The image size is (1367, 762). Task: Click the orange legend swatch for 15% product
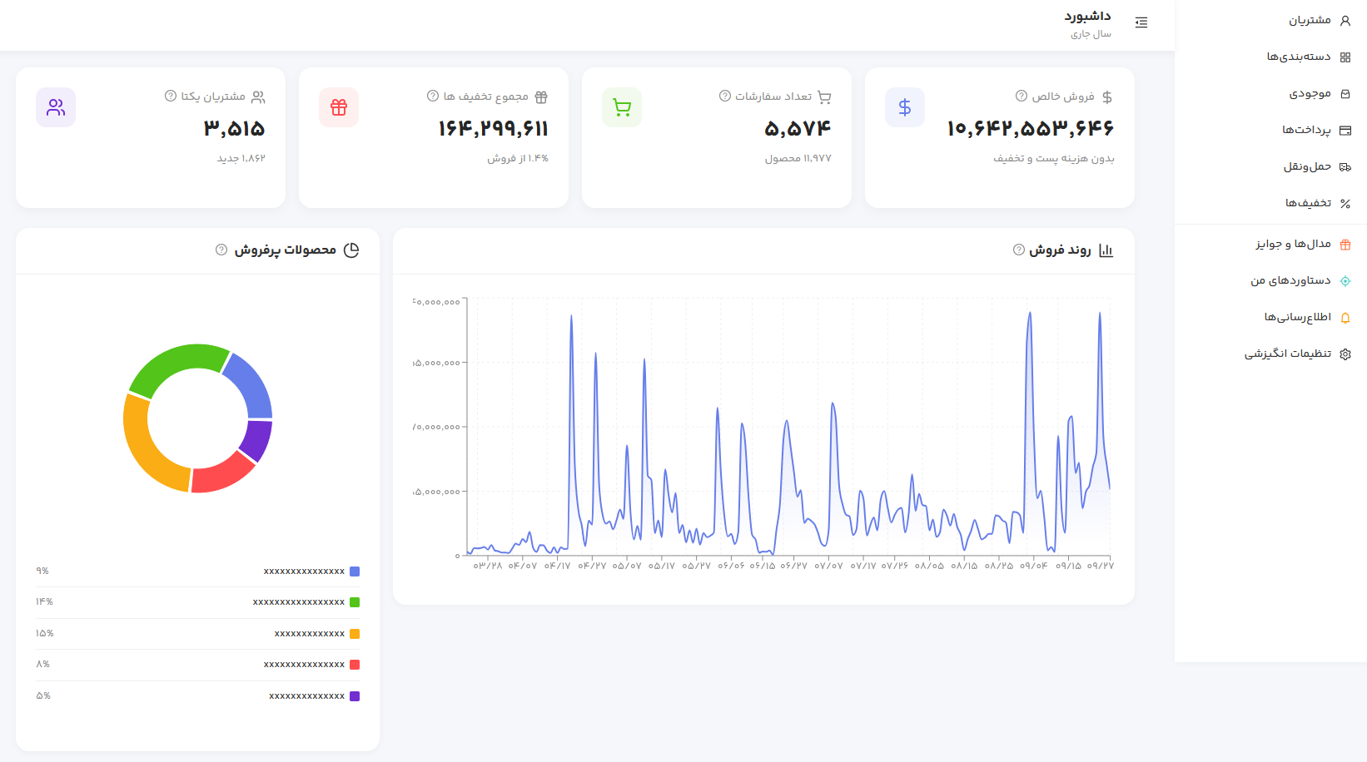[355, 634]
